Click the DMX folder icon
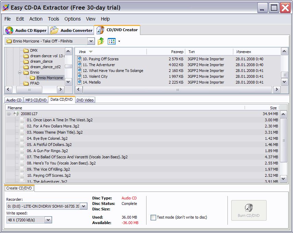Image resolution: width=293 pixels, height=233 pixels. [26, 50]
